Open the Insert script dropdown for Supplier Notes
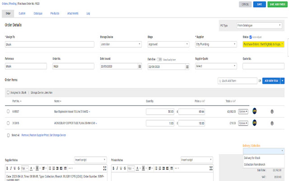289x181 pixels. pyautogui.click(x=90, y=160)
